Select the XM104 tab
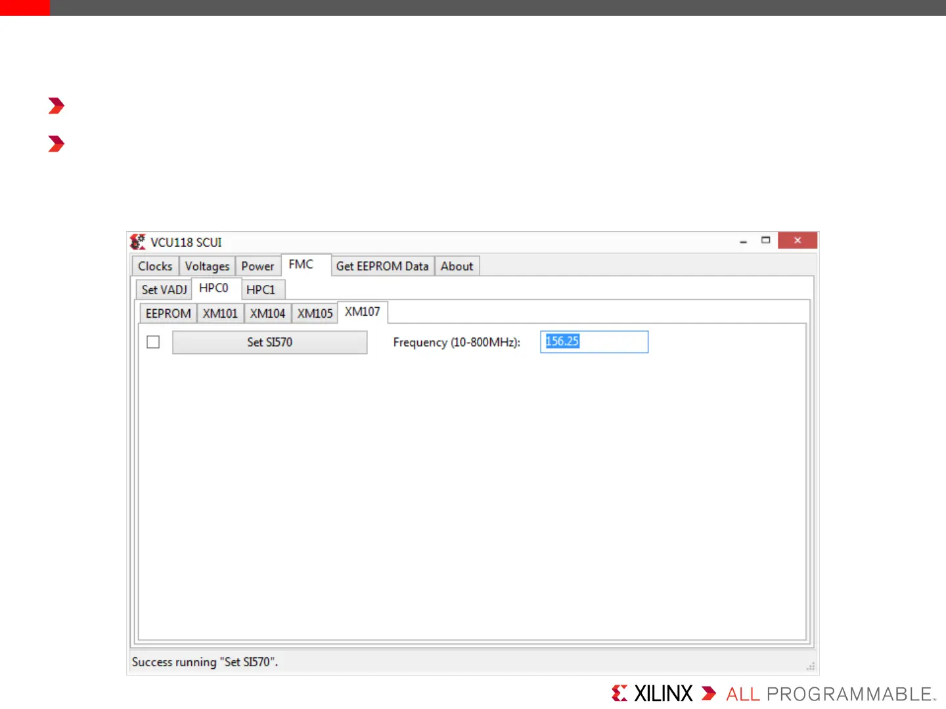This screenshot has width=946, height=709. [267, 313]
